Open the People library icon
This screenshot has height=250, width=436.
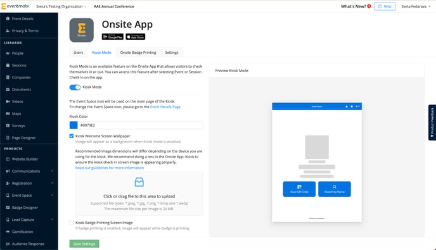(8, 53)
